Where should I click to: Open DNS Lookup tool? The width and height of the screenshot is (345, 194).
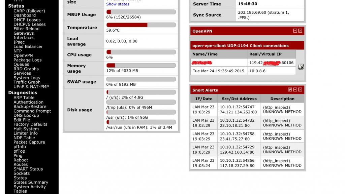coord(26,115)
